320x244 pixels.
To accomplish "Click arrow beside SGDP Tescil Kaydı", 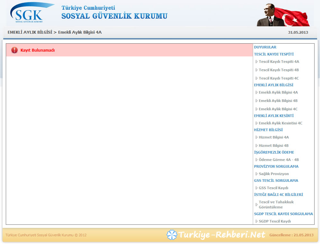I will [257, 221].
